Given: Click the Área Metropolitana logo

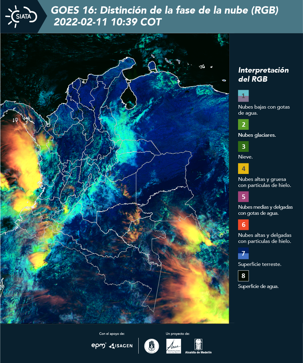Looking at the screenshot, I should tap(174, 346).
